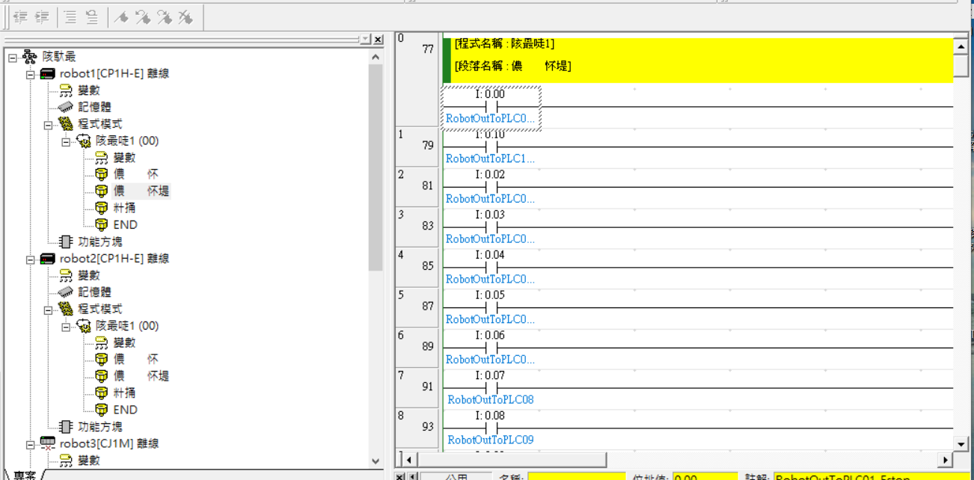Open the END section under robot2
The image size is (974, 480).
(101, 410)
